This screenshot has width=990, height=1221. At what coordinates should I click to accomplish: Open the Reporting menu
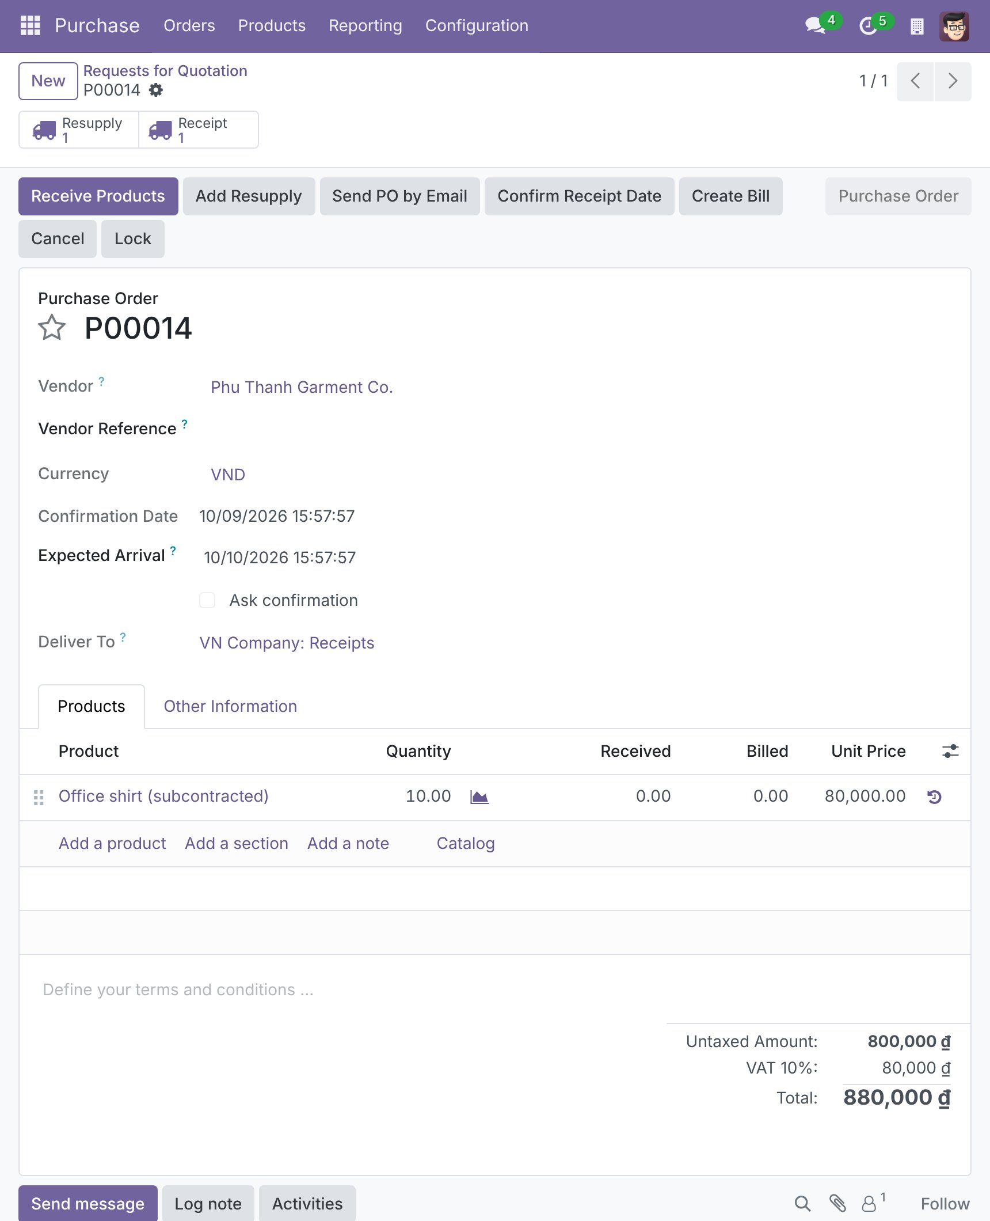click(365, 26)
